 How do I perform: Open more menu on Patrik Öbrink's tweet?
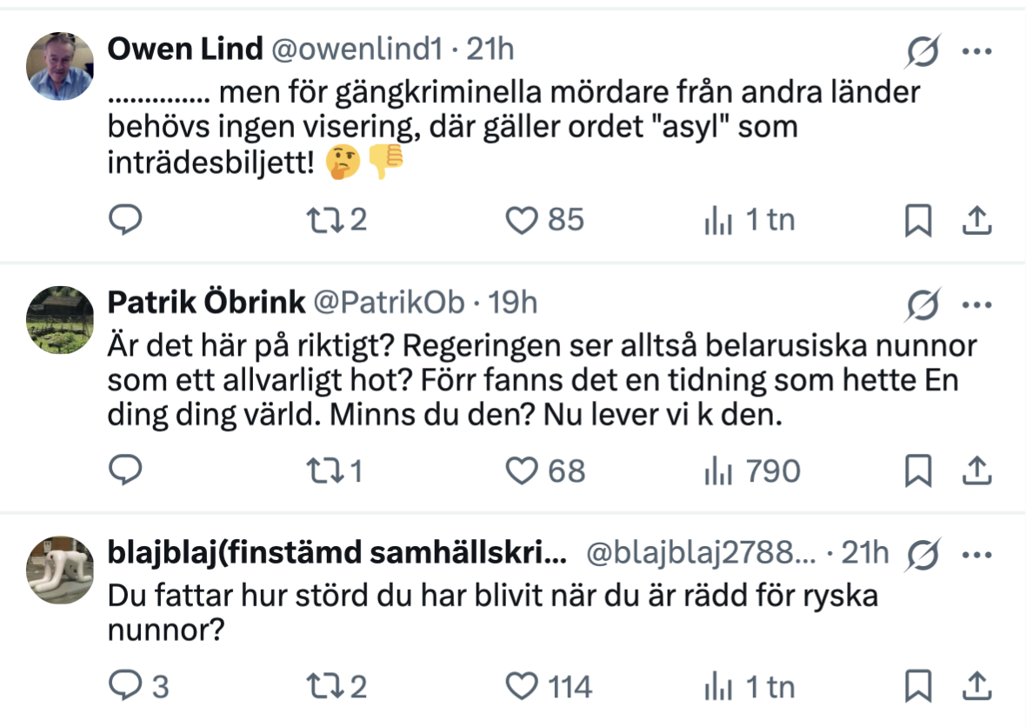(976, 304)
